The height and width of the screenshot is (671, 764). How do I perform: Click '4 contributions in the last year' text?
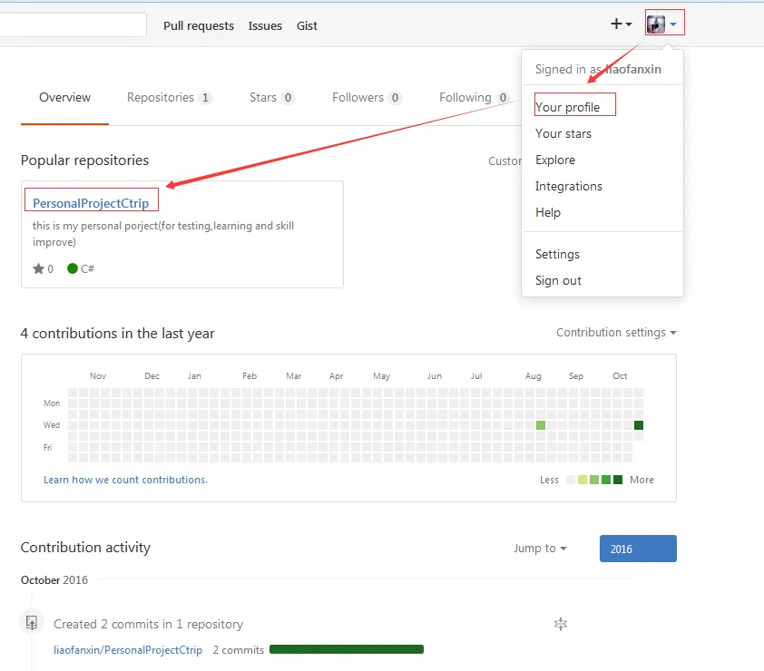click(117, 333)
